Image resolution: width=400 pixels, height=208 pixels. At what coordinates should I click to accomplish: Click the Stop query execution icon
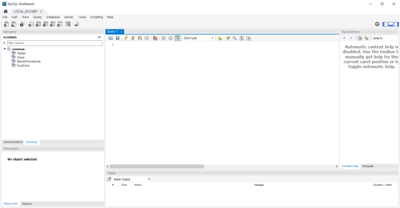click(x=146, y=38)
